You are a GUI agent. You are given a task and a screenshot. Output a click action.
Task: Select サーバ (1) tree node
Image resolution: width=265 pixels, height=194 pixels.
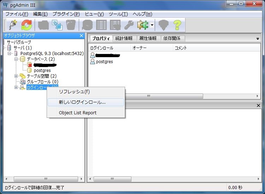(x=23, y=48)
